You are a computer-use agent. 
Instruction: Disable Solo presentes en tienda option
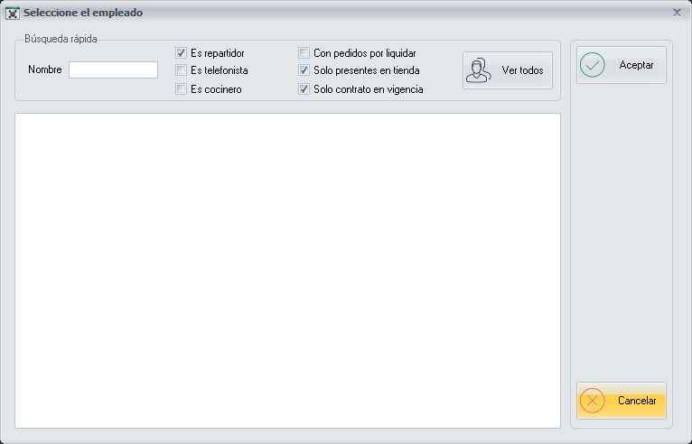coord(304,70)
